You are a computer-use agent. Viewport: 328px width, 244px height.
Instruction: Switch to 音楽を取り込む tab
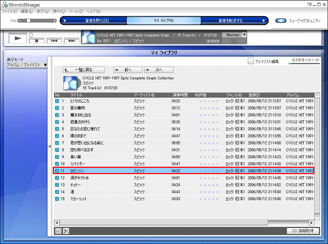coord(97,21)
